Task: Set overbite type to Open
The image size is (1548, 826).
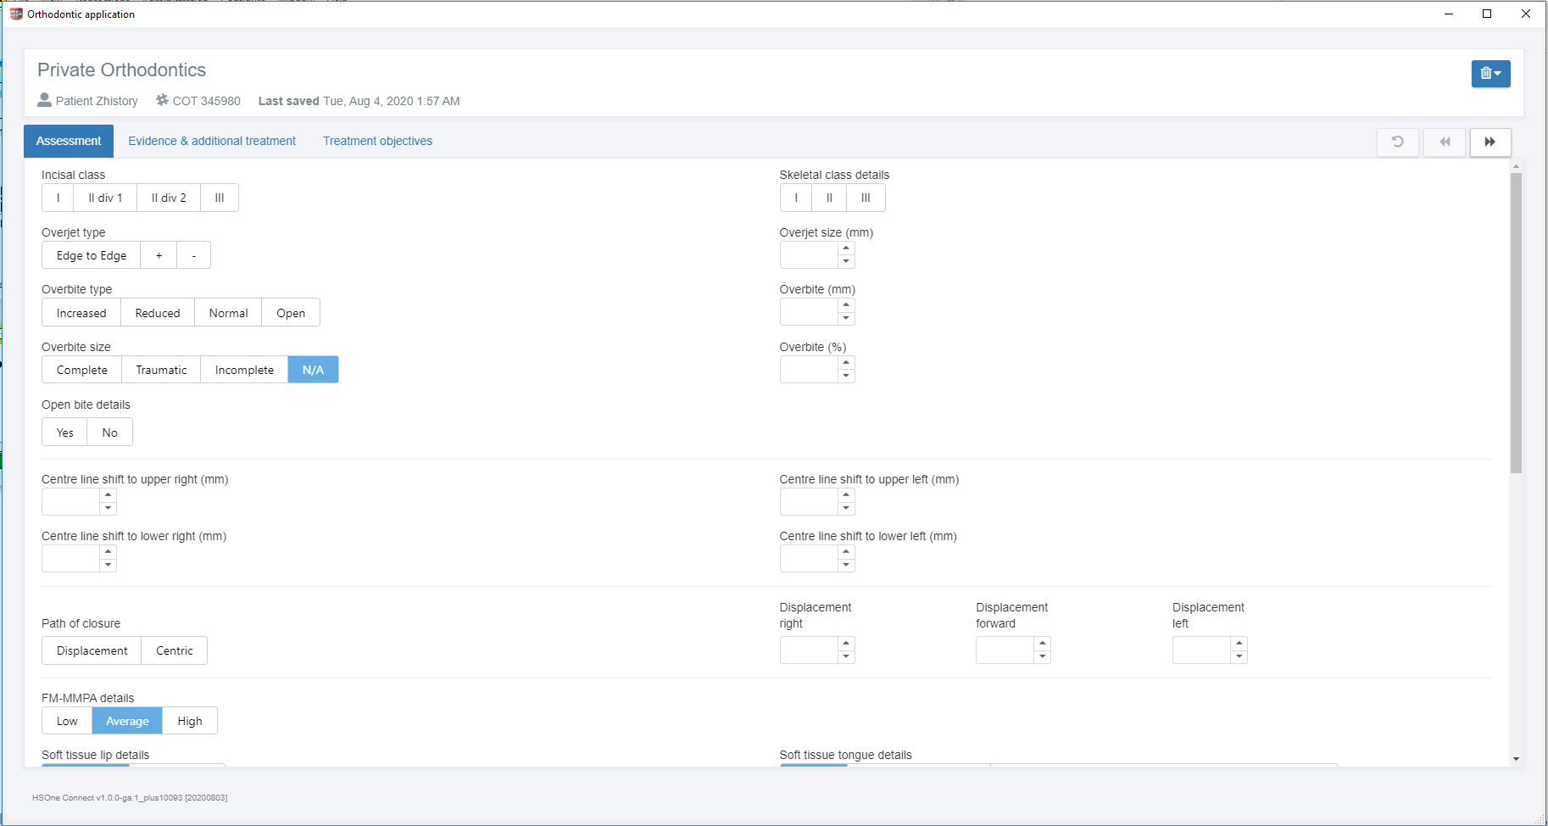Action: click(291, 313)
